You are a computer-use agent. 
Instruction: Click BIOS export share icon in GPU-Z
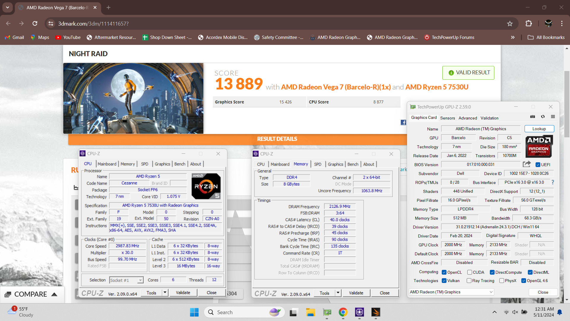tap(527, 164)
